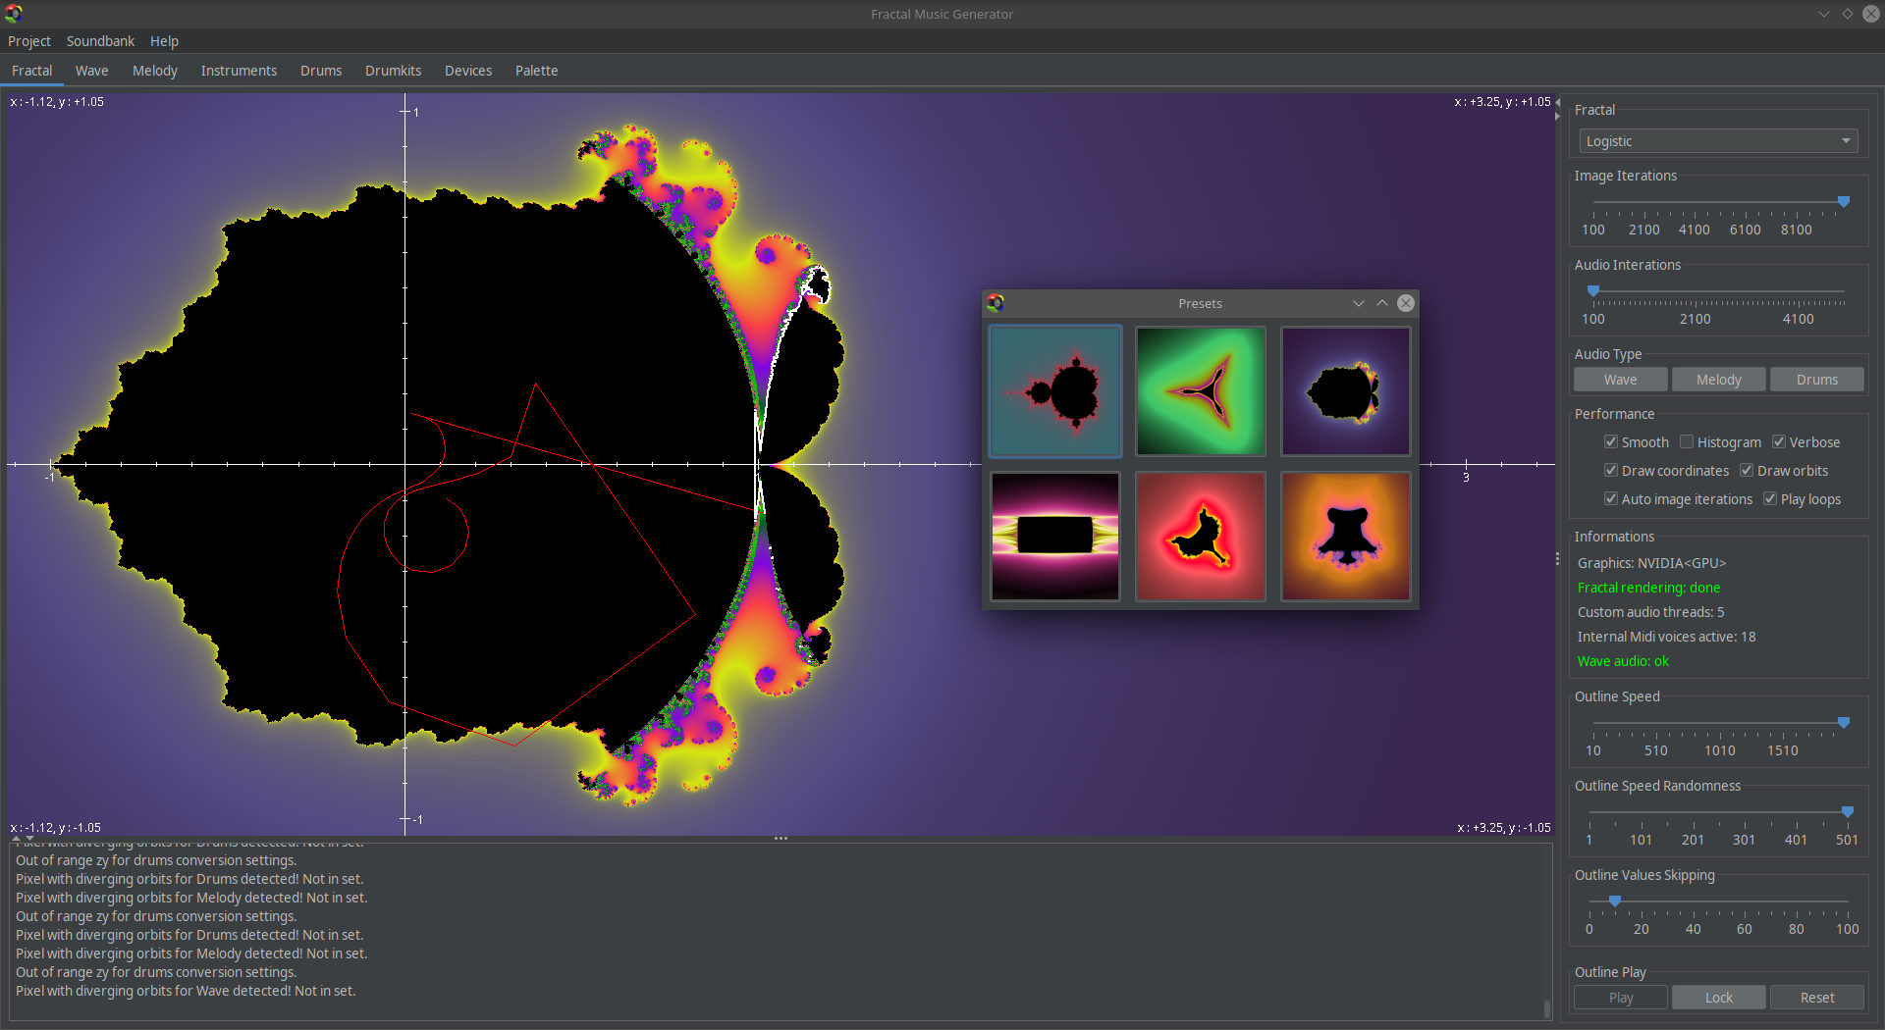Switch to the Drumkits tab
The width and height of the screenshot is (1885, 1030).
pyautogui.click(x=393, y=71)
